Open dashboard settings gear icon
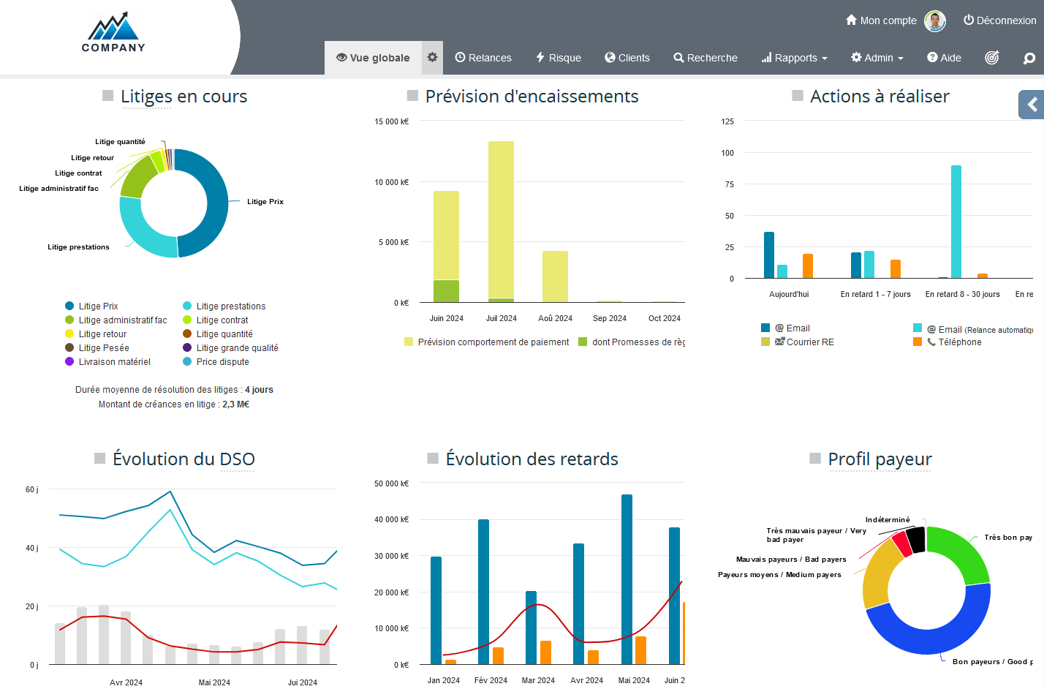The height and width of the screenshot is (689, 1044). (433, 57)
